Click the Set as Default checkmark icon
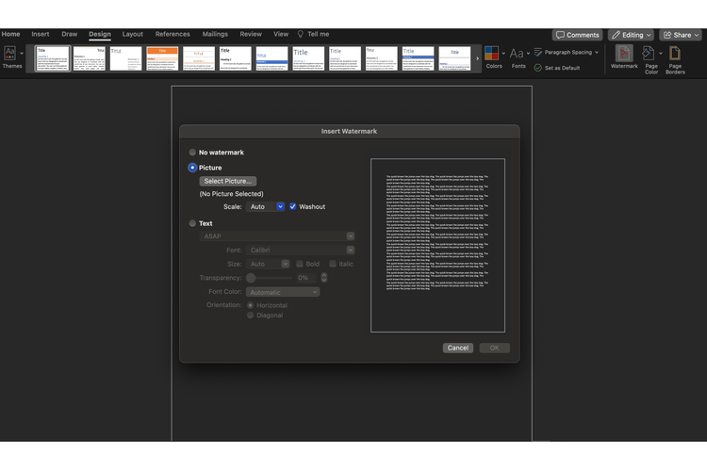The width and height of the screenshot is (707, 471). coord(538,68)
